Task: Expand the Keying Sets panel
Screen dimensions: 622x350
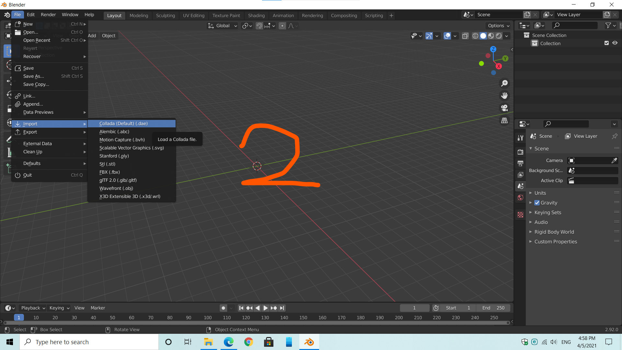Action: (x=547, y=212)
